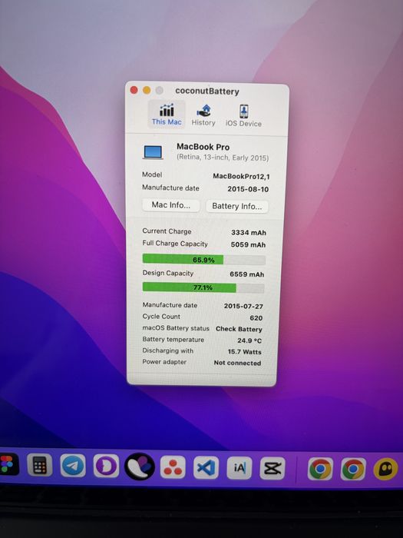Image resolution: width=403 pixels, height=538 pixels.
Task: Click the "macOS Battery status" label
Action: coord(176,328)
